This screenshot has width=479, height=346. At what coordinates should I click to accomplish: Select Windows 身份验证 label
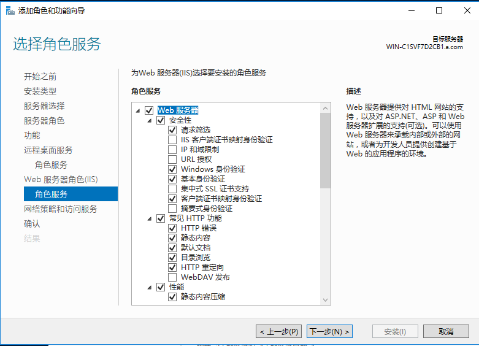pos(213,169)
